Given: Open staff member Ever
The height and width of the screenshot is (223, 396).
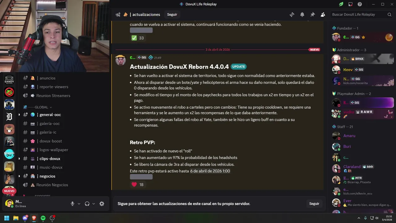Looking at the screenshot, I should click(363, 203).
